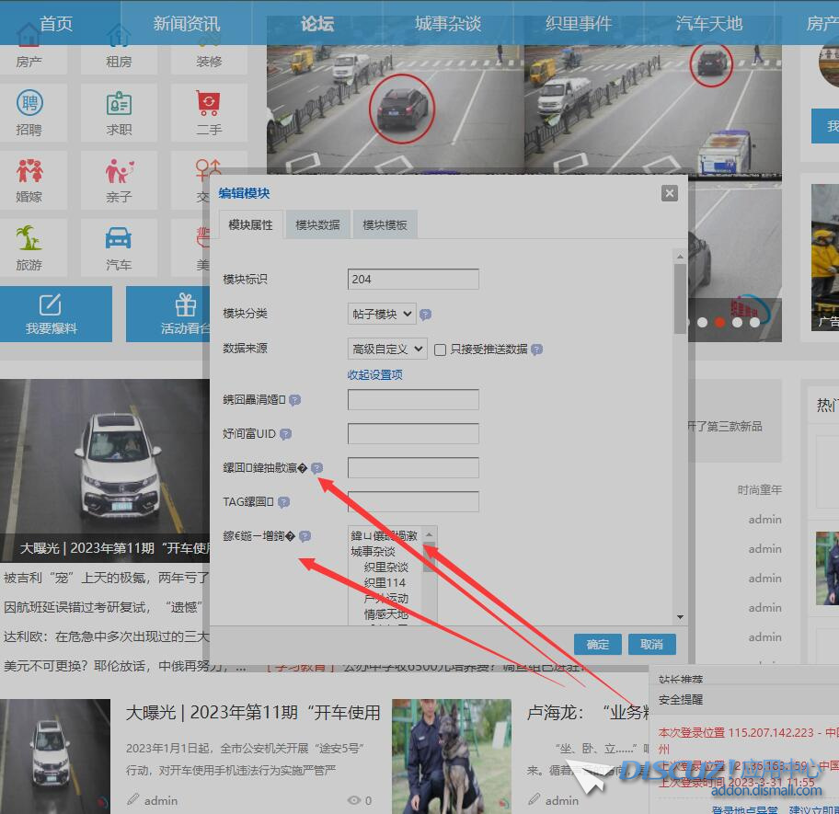This screenshot has width=839, height=814.
Task: Select 织里114 in the forum list
Action: click(385, 582)
